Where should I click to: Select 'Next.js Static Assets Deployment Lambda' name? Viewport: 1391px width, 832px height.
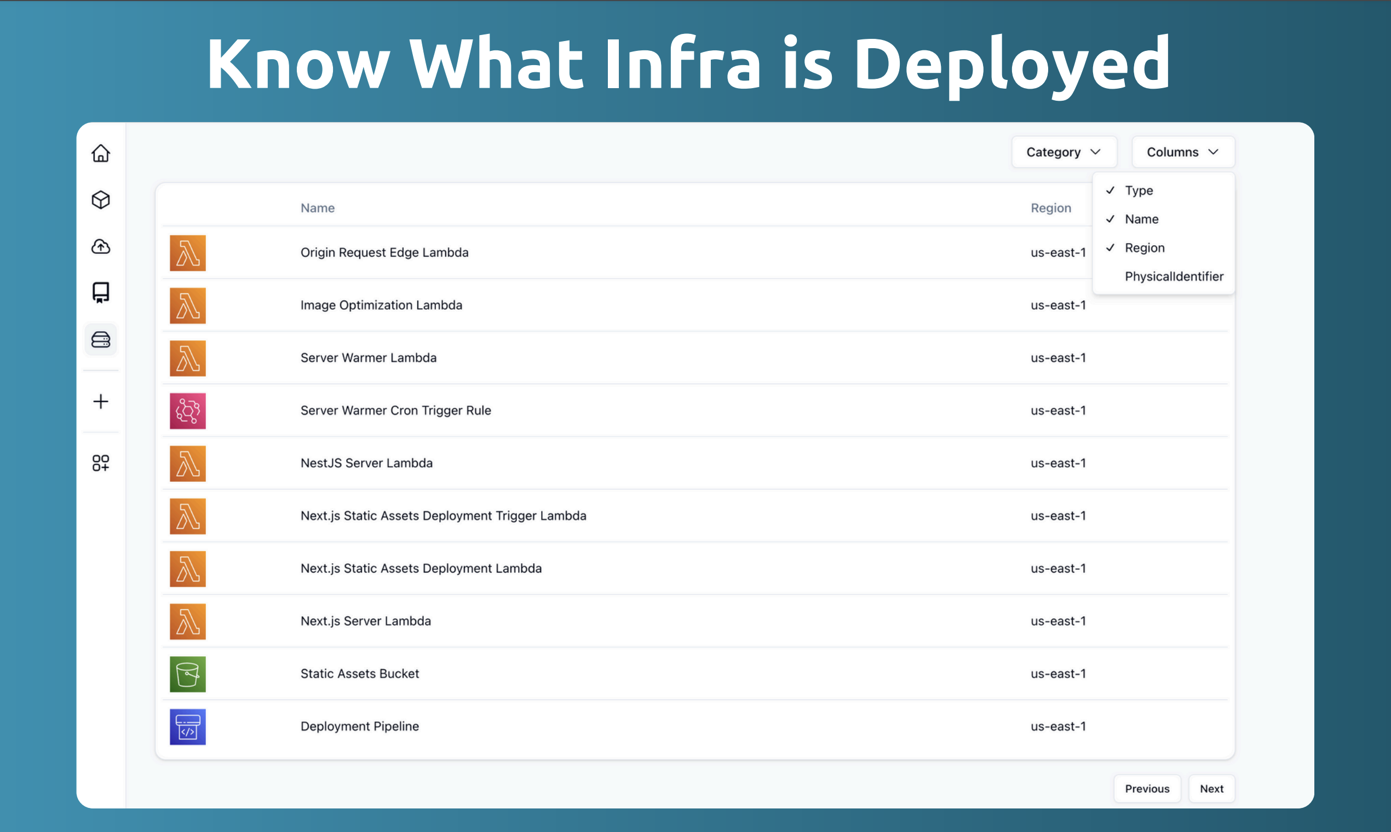(421, 569)
